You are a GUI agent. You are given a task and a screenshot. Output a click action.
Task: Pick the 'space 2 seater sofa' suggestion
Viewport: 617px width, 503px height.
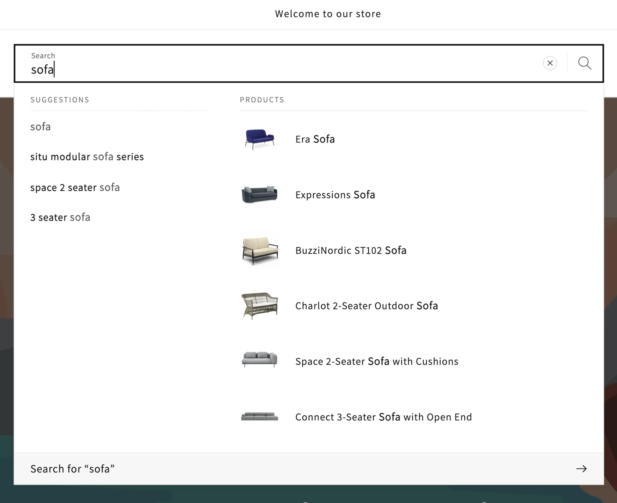click(x=75, y=187)
